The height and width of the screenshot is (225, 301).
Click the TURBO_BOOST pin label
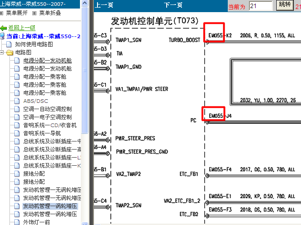click(184, 40)
